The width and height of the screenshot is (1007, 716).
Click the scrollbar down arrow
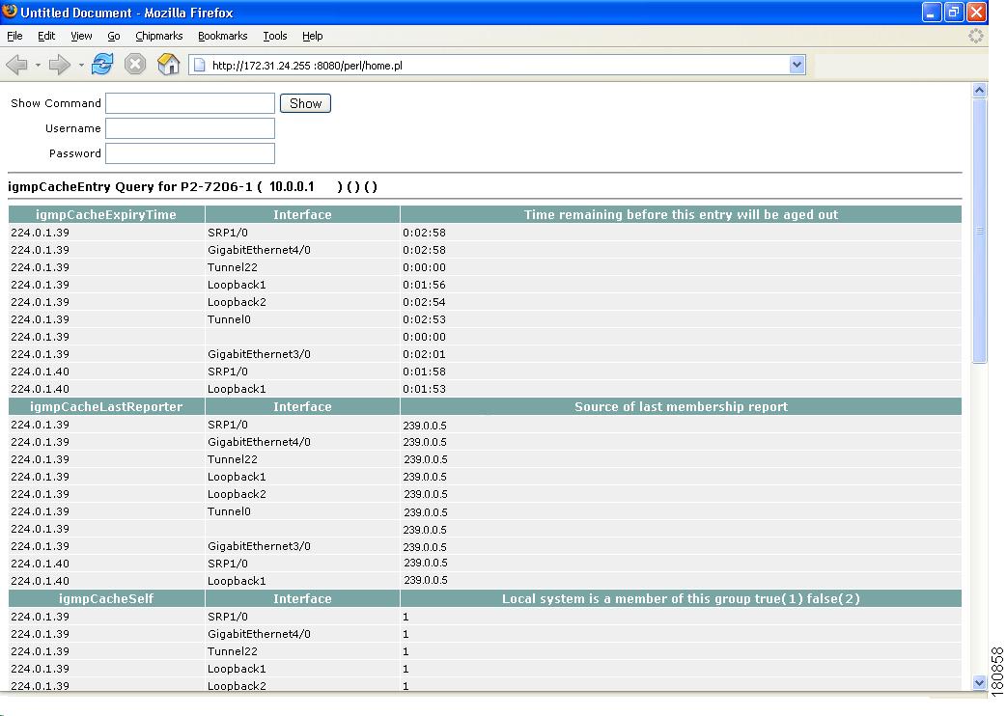(x=981, y=682)
